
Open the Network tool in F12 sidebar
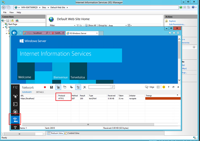(15, 119)
